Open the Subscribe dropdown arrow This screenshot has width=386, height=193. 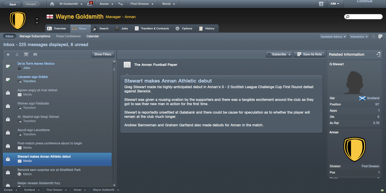(x=290, y=55)
